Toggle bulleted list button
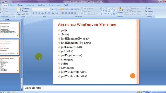 63,10
